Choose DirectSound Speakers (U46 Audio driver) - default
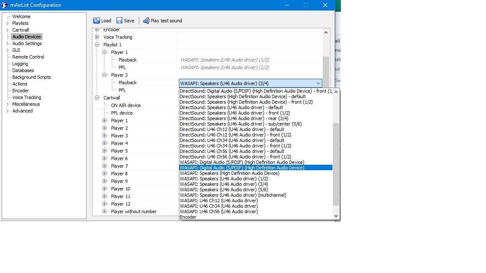 pyautogui.click(x=256, y=108)
